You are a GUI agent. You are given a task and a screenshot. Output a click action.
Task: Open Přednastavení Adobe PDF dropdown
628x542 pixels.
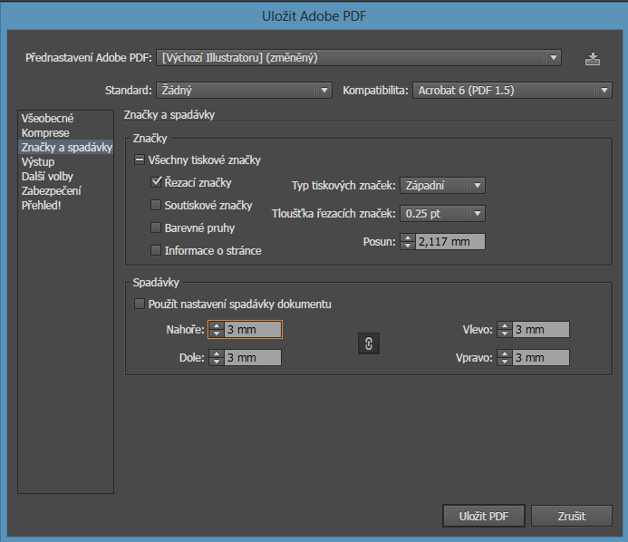pyautogui.click(x=359, y=58)
